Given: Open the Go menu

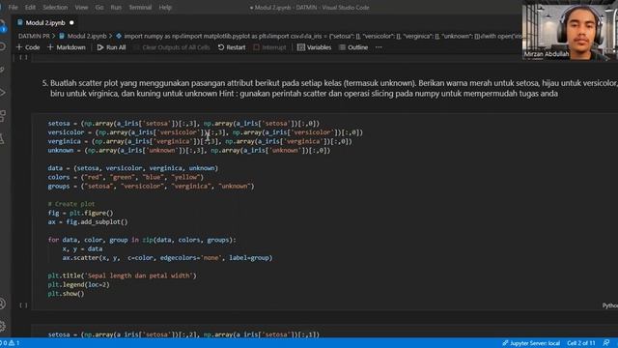Looking at the screenshot, I should 99,7.
